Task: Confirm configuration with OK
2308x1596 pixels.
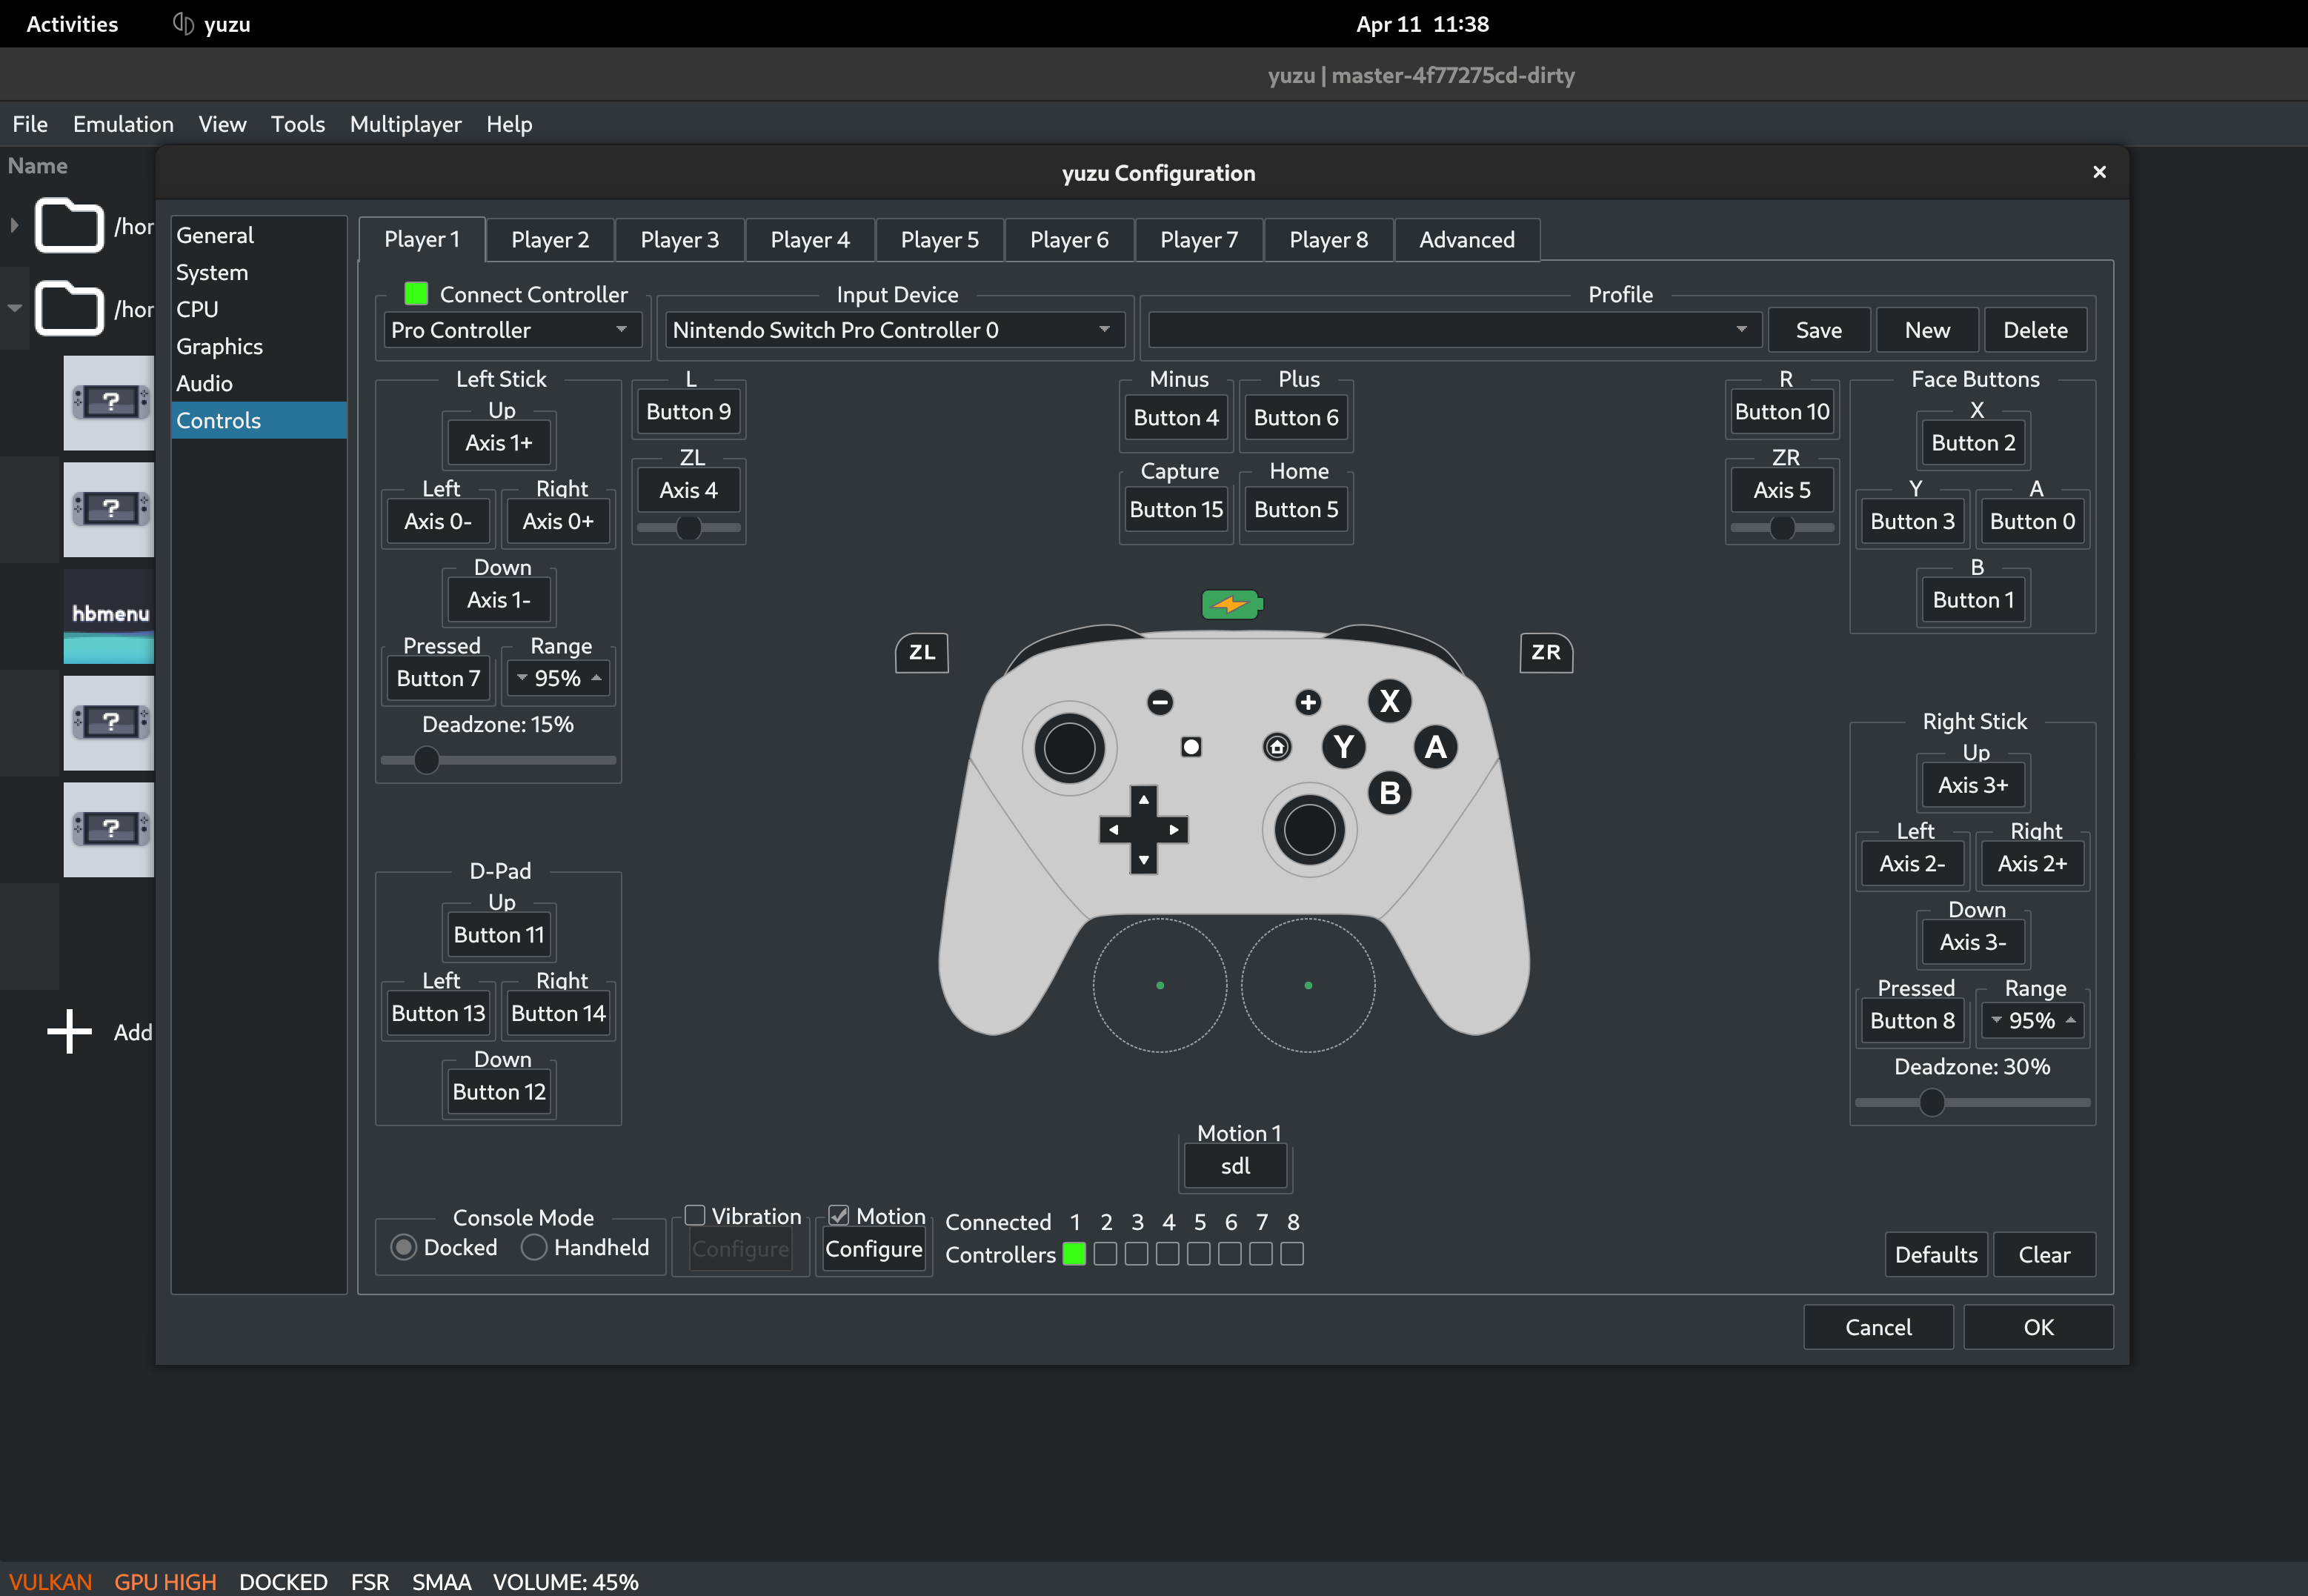Action: [x=2038, y=1327]
